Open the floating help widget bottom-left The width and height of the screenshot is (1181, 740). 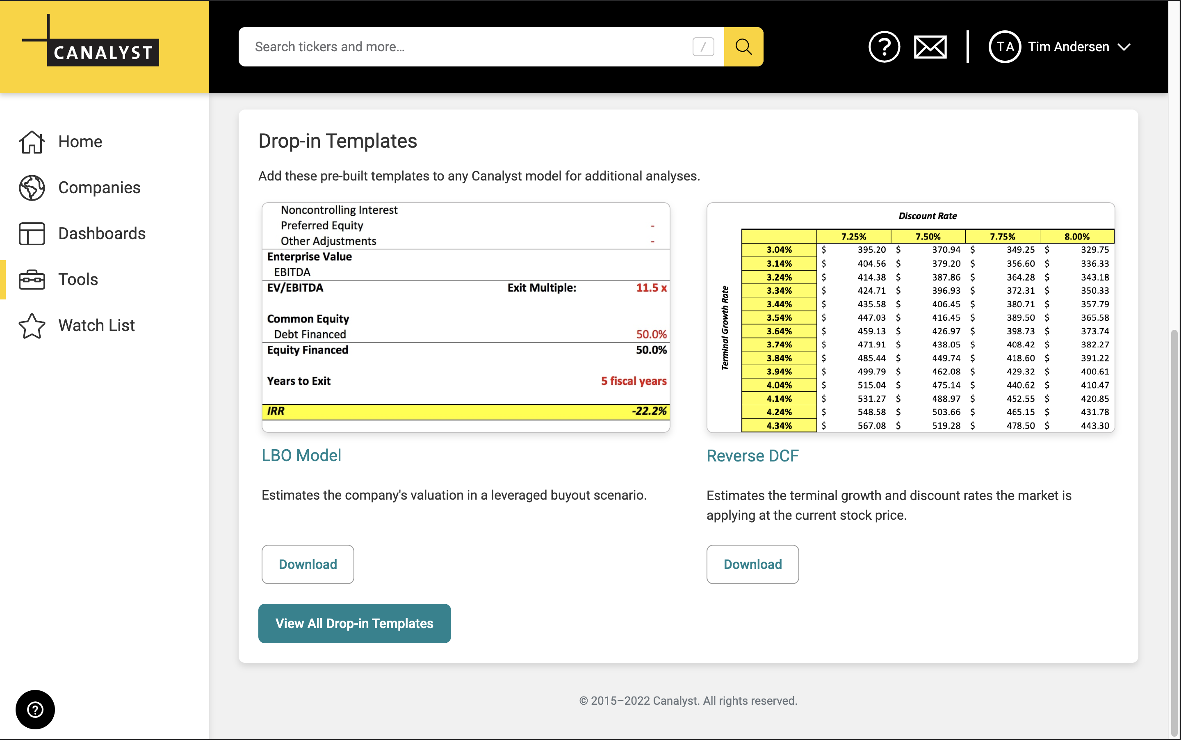click(x=35, y=709)
